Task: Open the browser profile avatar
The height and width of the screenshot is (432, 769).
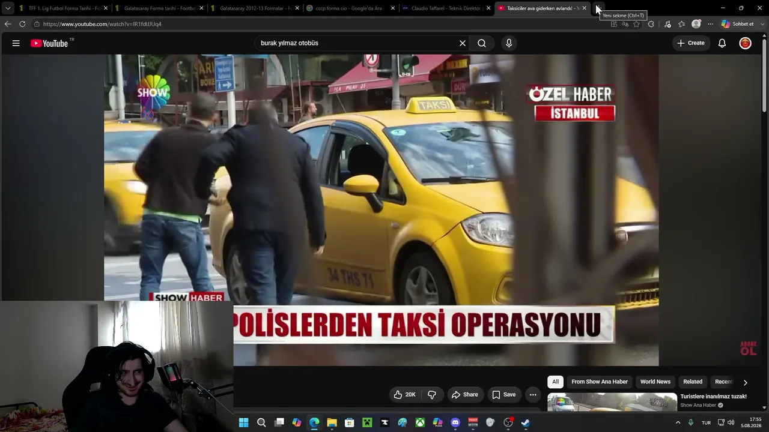Action: [x=696, y=24]
